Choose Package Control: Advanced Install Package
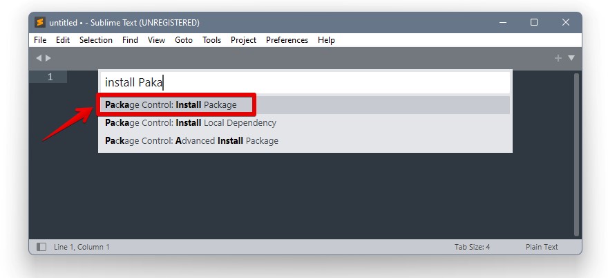This screenshot has height=278, width=608. coord(191,141)
